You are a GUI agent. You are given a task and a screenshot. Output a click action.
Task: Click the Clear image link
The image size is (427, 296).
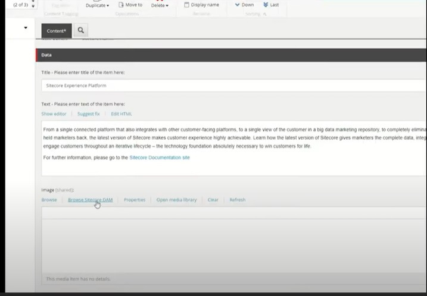(213, 200)
